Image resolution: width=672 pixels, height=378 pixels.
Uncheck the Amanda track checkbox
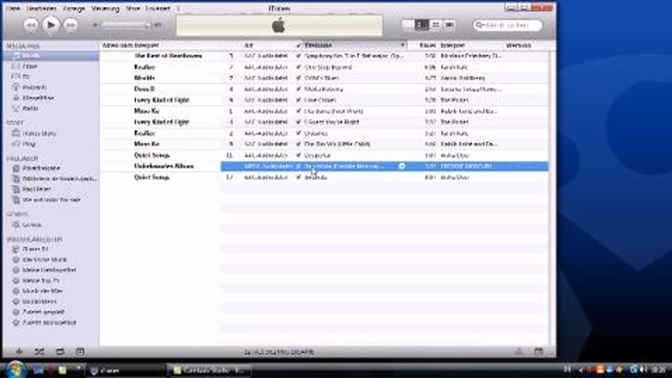(299, 177)
